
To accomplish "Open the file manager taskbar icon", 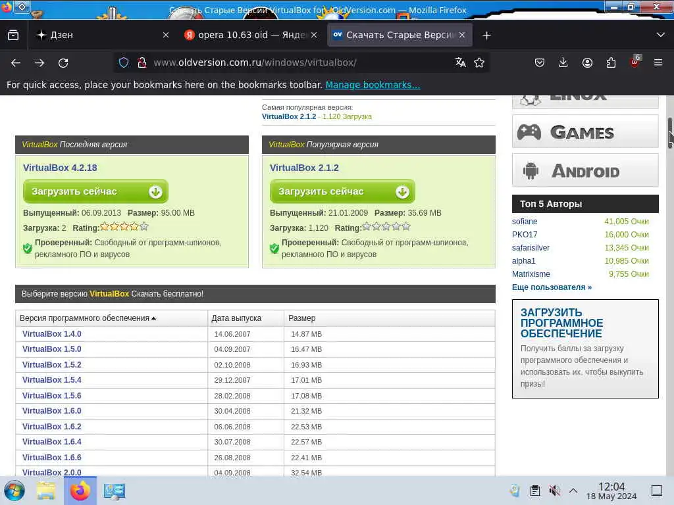I will coord(45,491).
